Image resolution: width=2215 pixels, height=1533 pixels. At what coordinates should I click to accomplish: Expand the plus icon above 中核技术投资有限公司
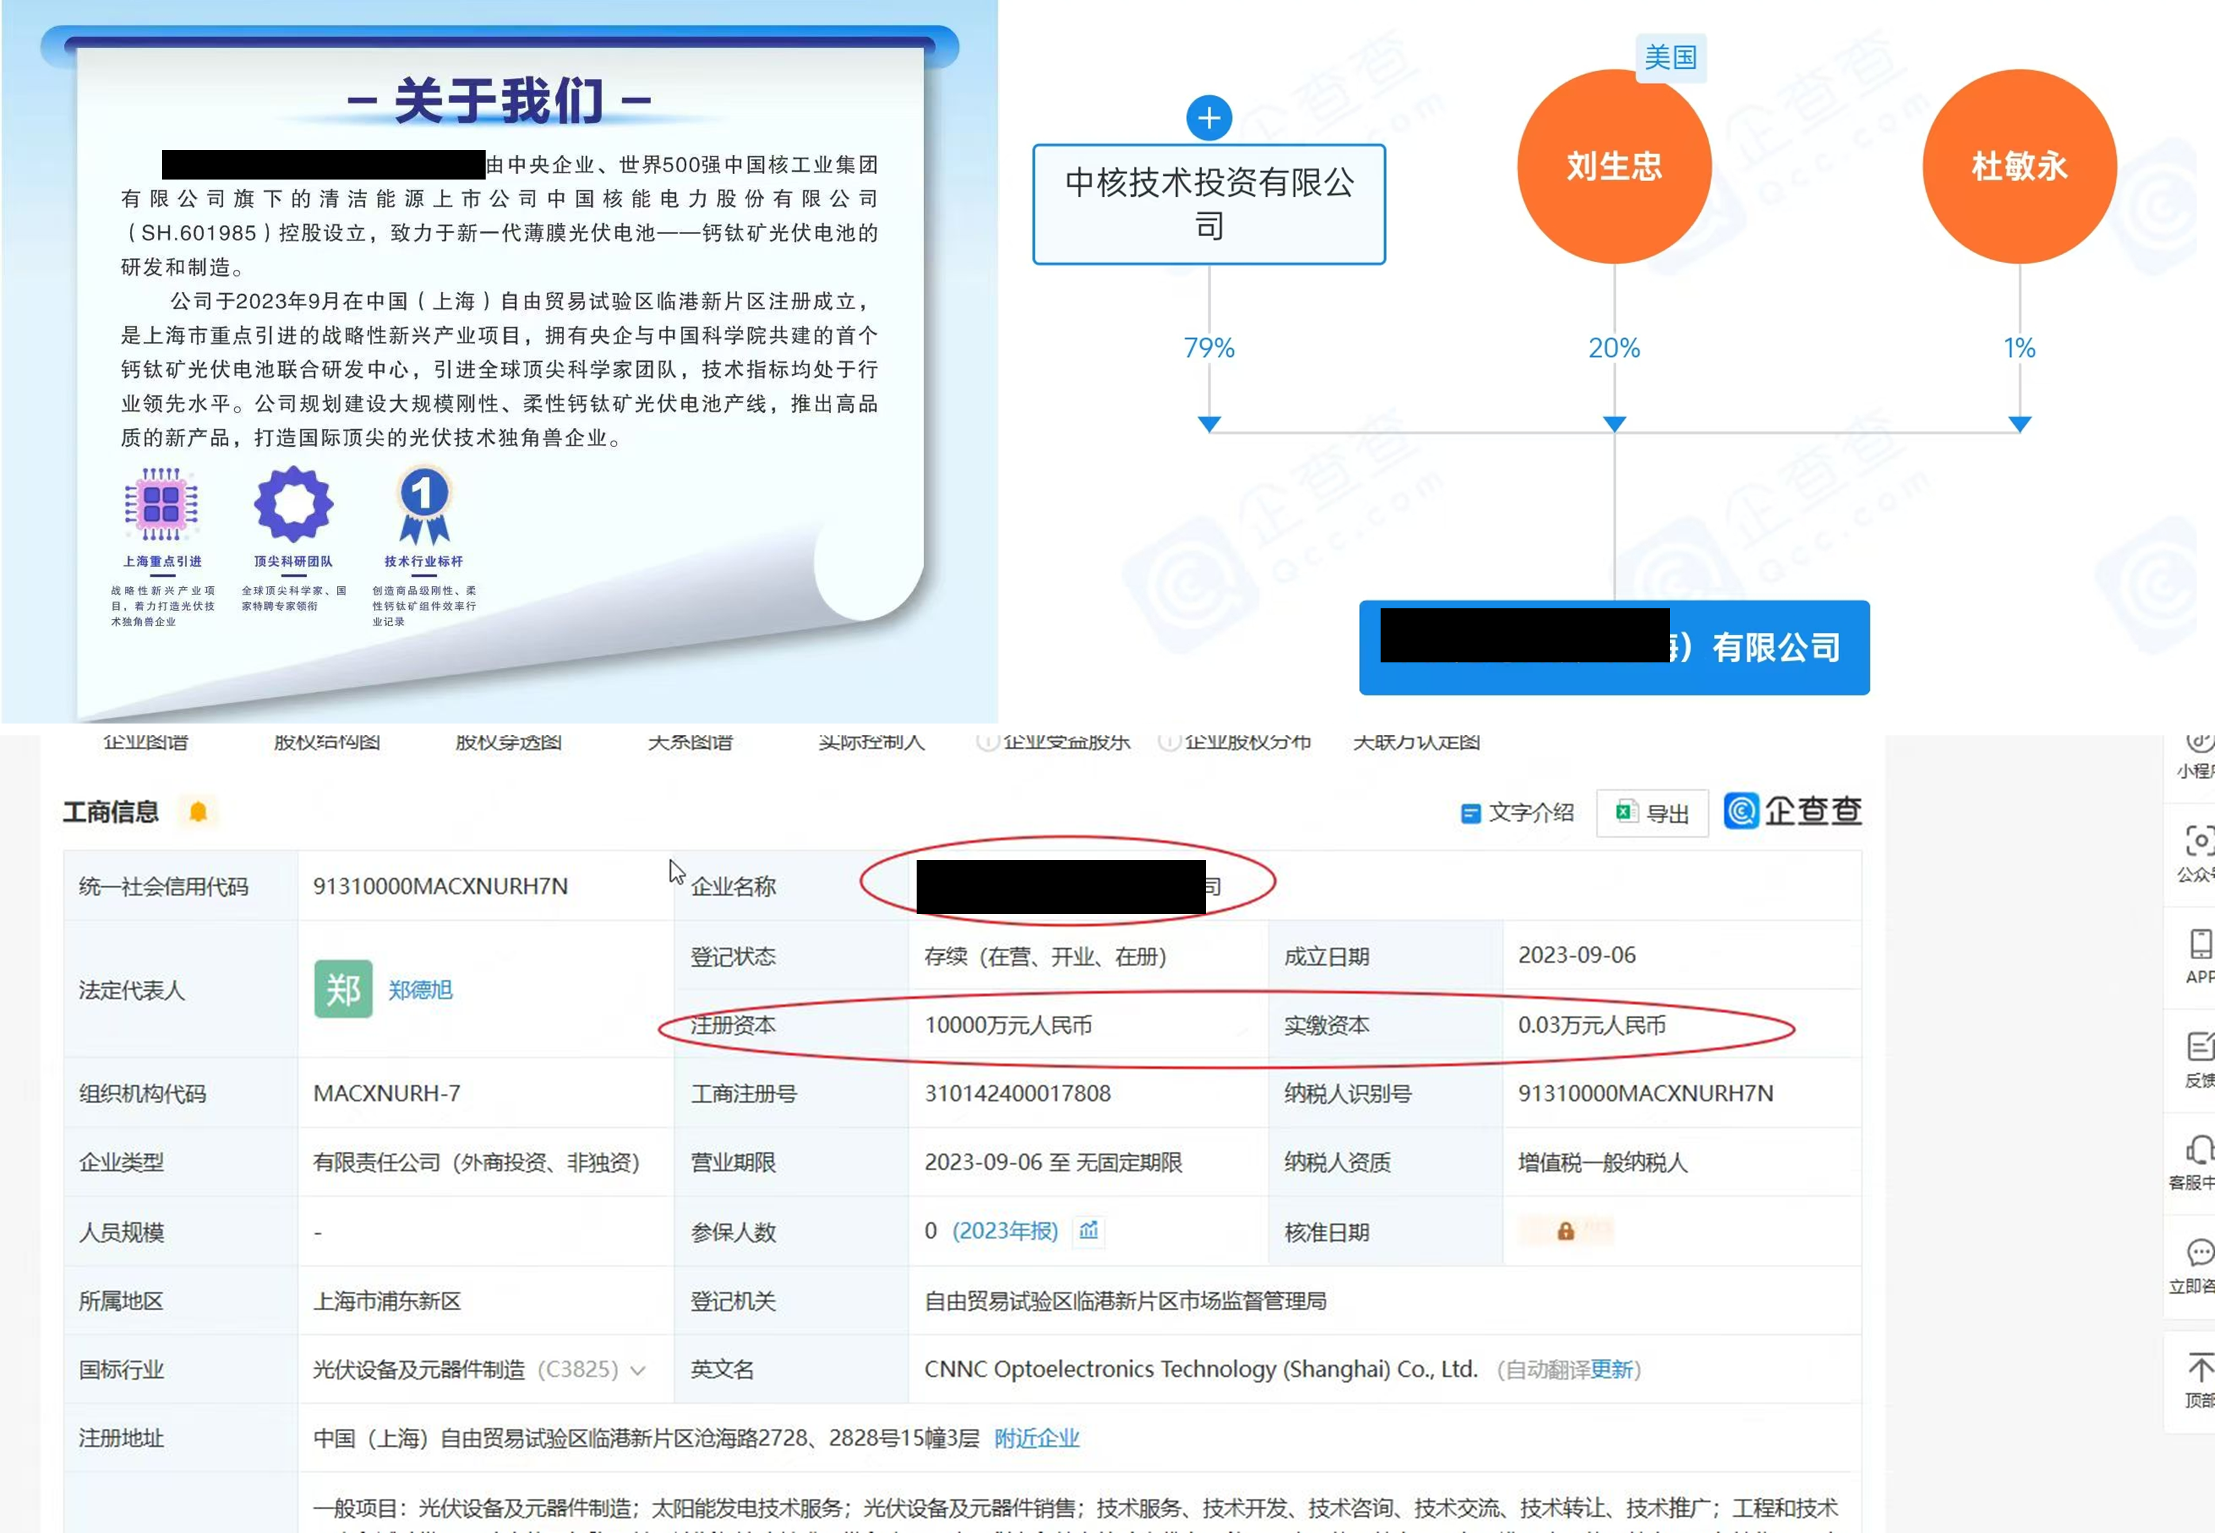[x=1209, y=118]
